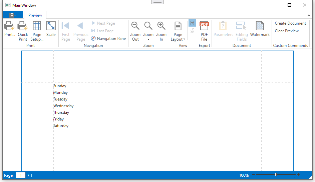The image size is (315, 182).
Task: Click Zoom In magnifier
Action: click(x=161, y=26)
